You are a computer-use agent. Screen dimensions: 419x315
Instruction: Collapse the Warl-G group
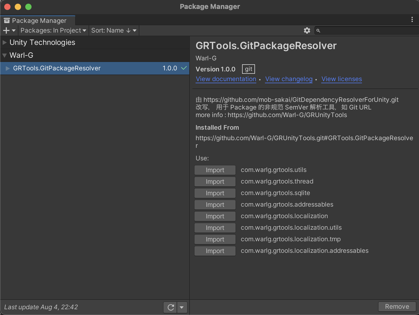point(4,55)
